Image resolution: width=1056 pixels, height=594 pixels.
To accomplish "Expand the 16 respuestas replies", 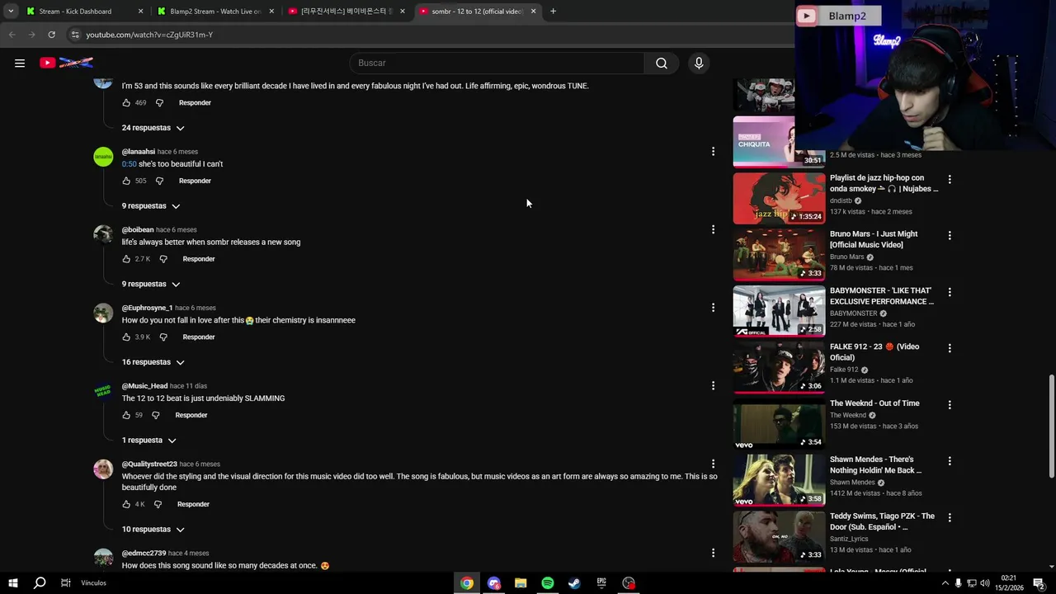I will [153, 362].
